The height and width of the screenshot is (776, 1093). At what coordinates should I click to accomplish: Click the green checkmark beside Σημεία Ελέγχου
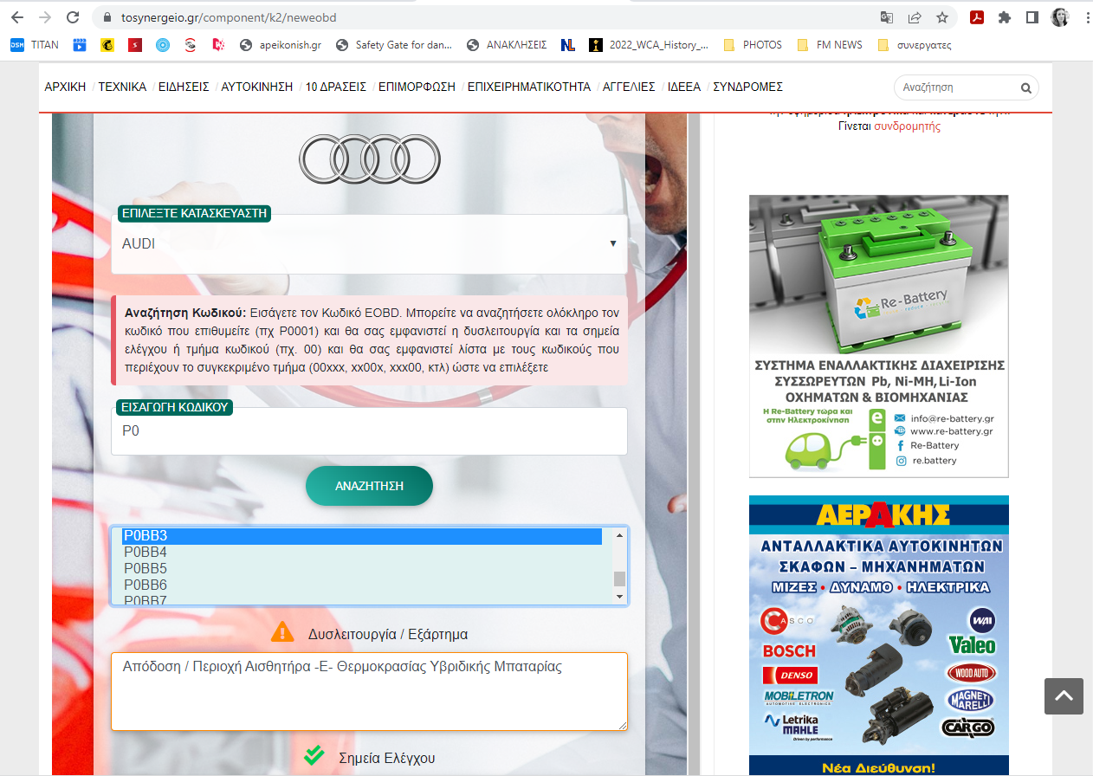314,755
